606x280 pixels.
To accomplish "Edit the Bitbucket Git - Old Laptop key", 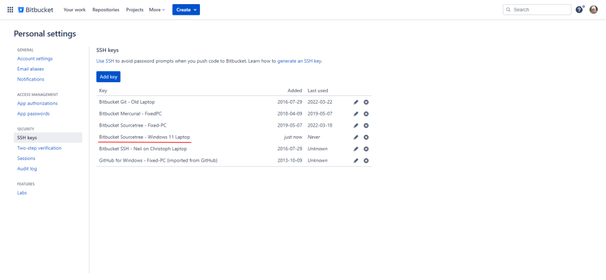I will [356, 102].
